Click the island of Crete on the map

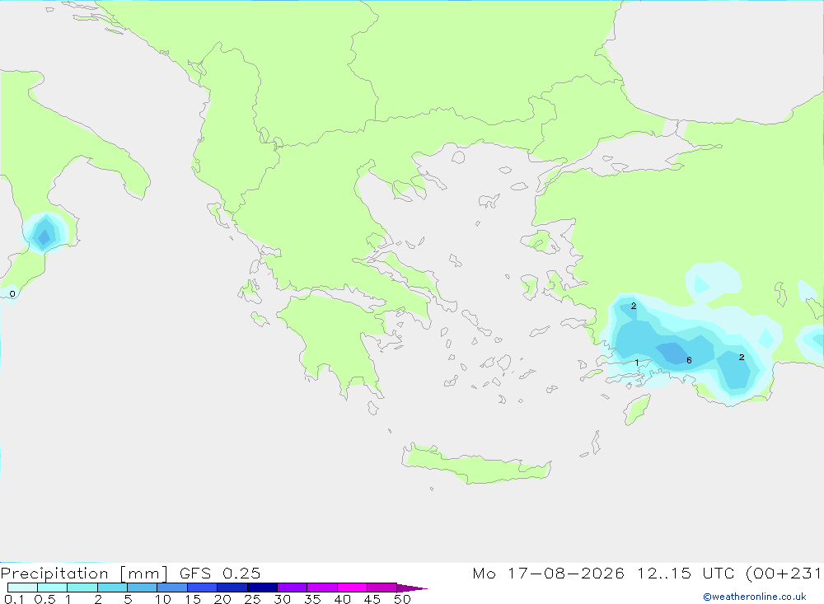[476, 464]
